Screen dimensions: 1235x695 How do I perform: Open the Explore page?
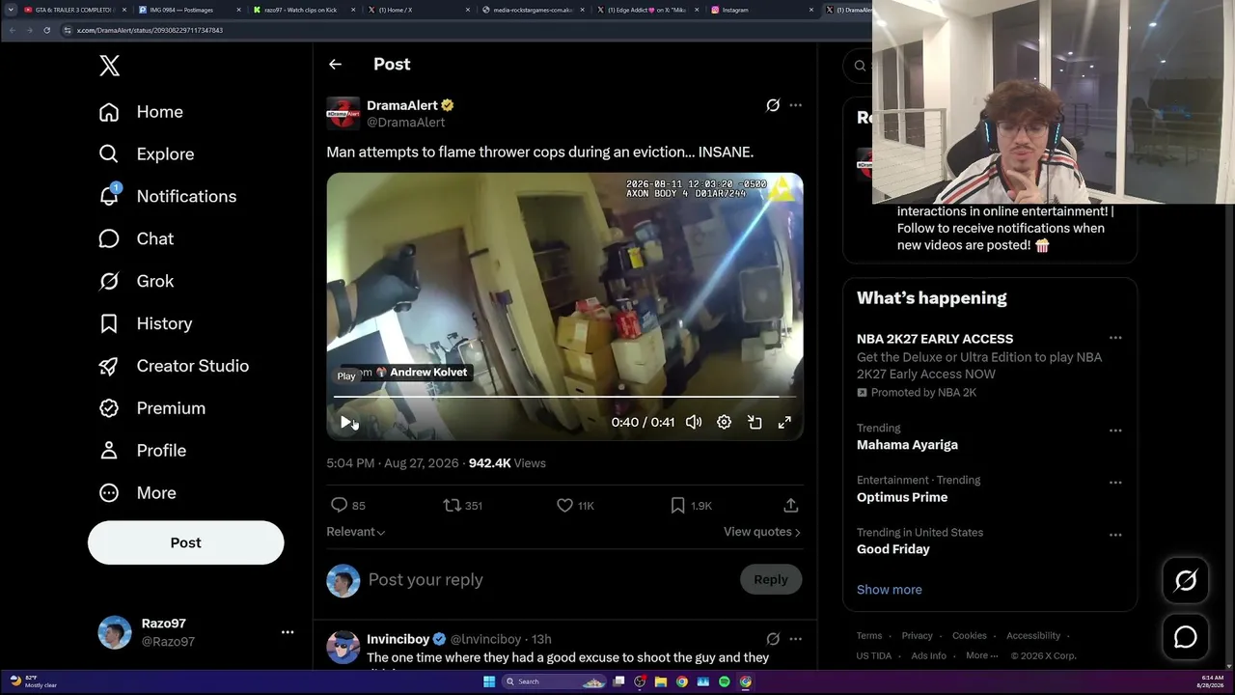click(x=147, y=154)
